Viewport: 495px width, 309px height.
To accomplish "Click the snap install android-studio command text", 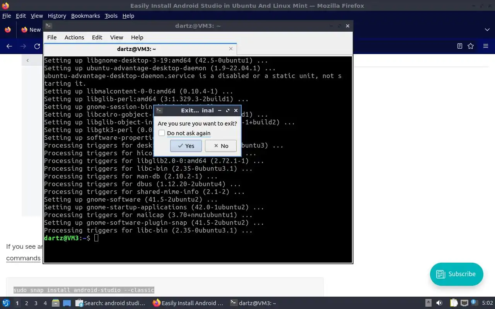I will click(x=84, y=290).
